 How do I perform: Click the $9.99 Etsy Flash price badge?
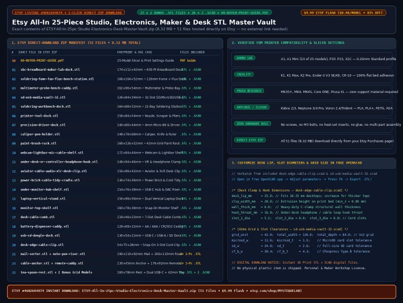[343, 13]
